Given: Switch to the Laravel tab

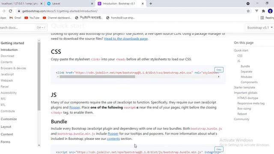Looking at the screenshot, I should [70, 3].
